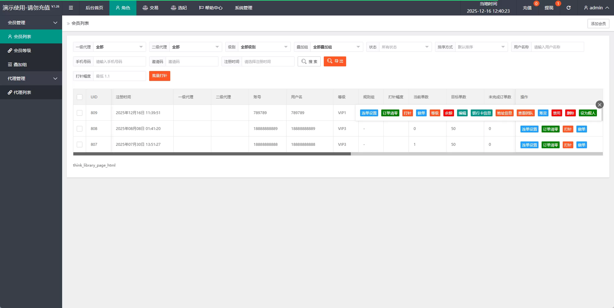
Task: Click the magnifier search button
Action: pos(309,61)
